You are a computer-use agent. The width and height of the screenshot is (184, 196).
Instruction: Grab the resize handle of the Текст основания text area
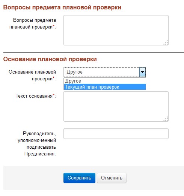[166, 119]
